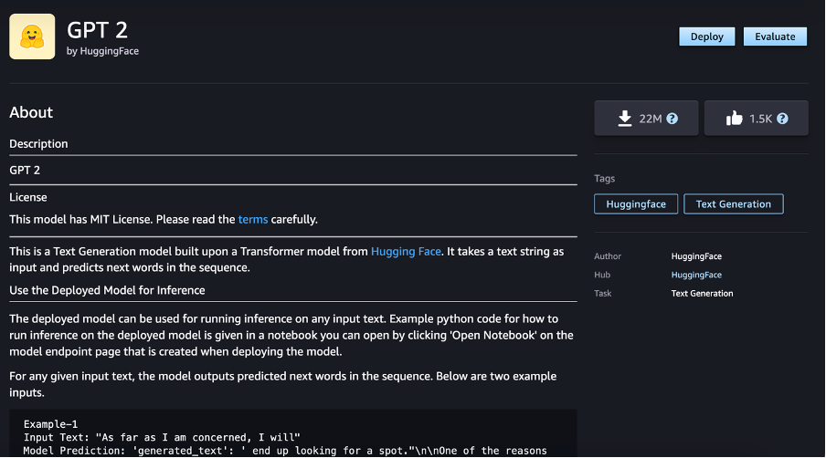Screen dimensions: 826x458
Task: Click the Task value Text Generation
Action: click(x=702, y=294)
